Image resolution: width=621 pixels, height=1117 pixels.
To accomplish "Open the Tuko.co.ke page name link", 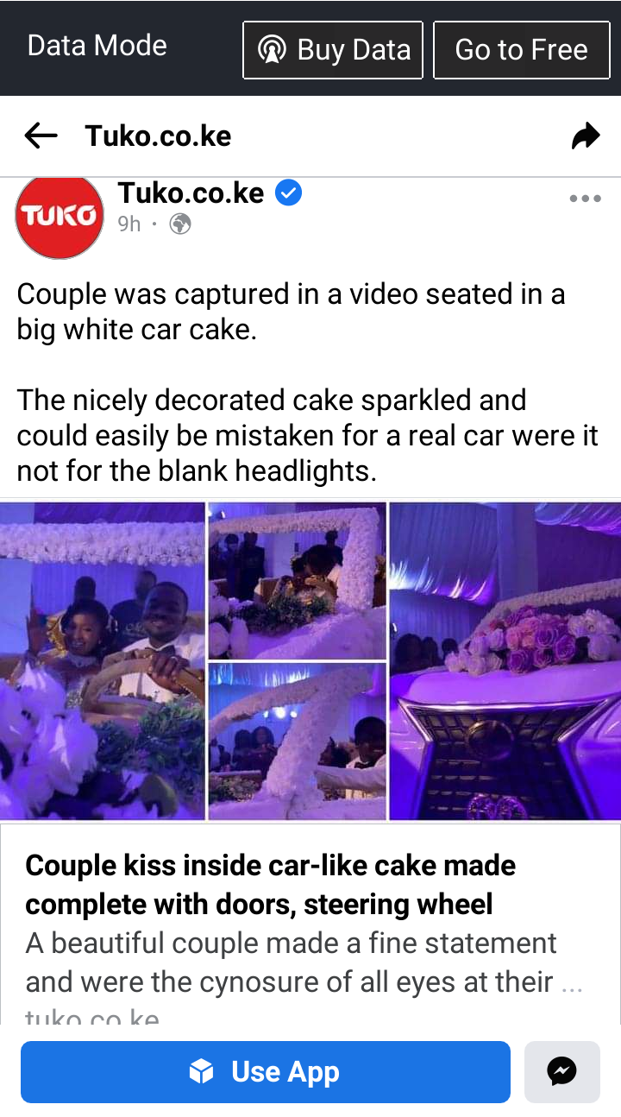I will click(x=191, y=193).
